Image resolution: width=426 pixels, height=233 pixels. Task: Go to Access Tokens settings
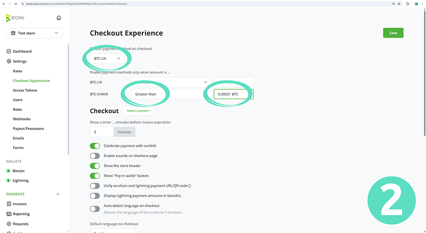(25, 90)
